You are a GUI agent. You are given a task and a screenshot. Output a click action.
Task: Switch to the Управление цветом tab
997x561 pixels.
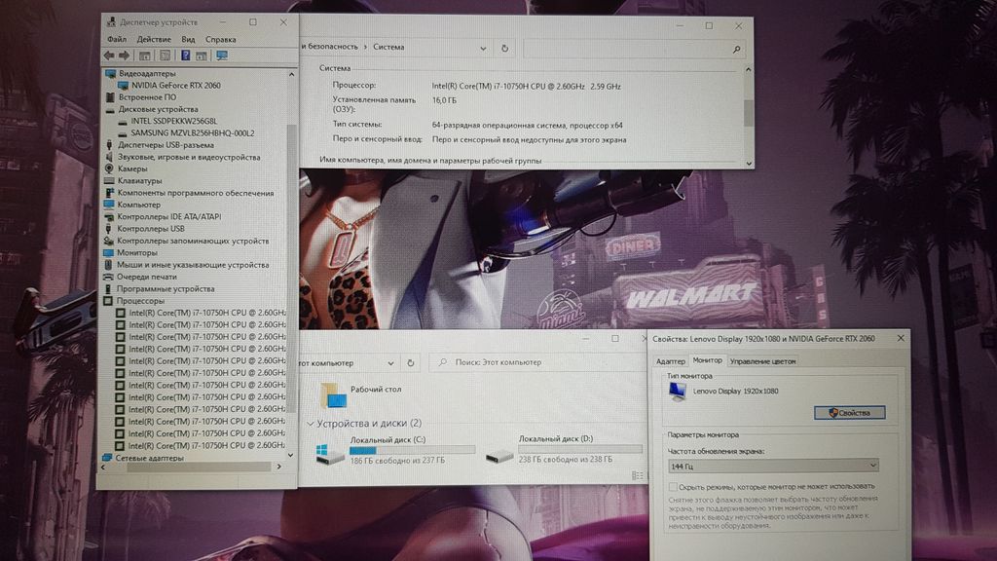click(x=762, y=361)
